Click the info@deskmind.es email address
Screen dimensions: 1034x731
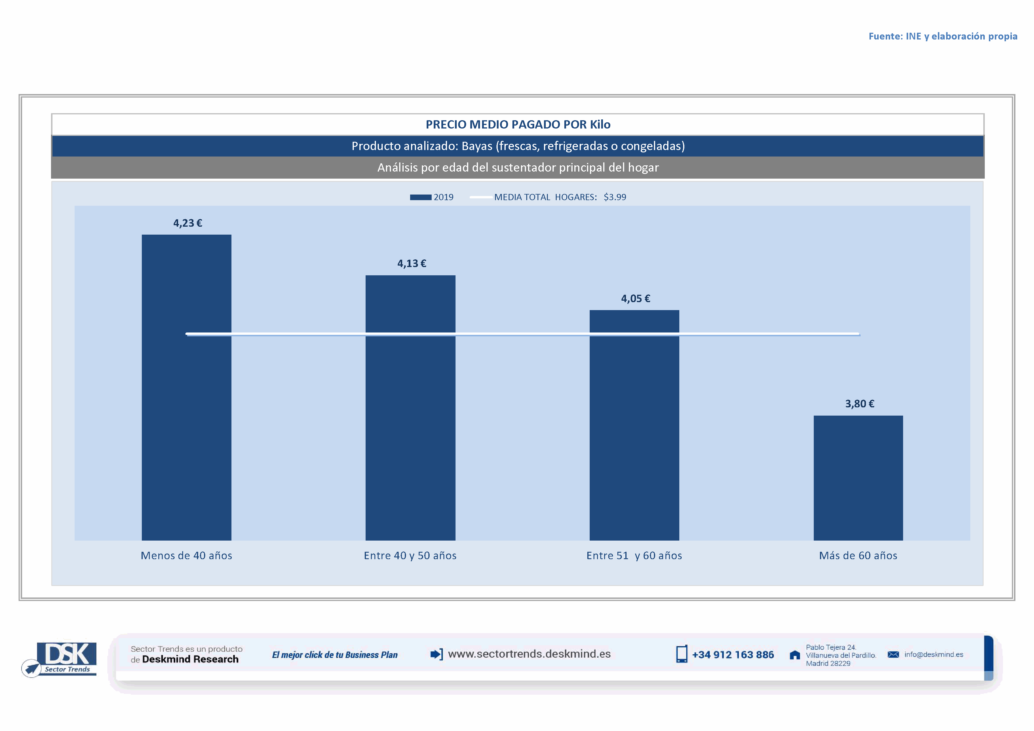click(x=933, y=654)
